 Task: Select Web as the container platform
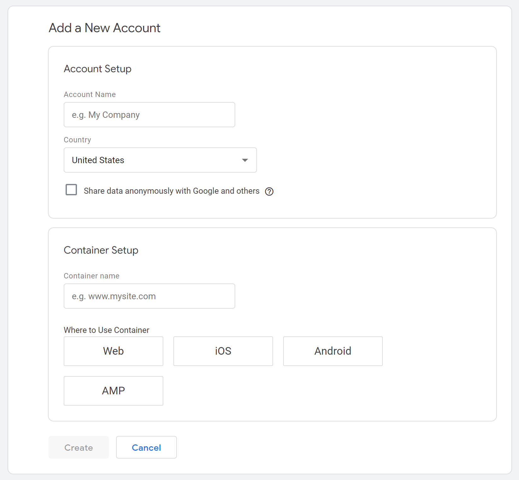coord(113,351)
